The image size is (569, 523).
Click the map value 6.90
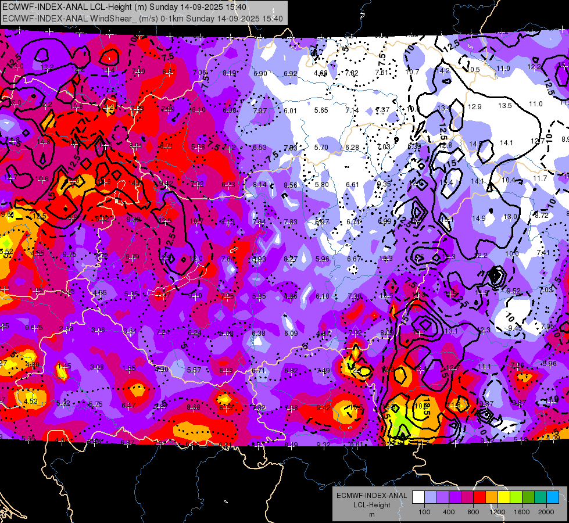click(x=260, y=73)
